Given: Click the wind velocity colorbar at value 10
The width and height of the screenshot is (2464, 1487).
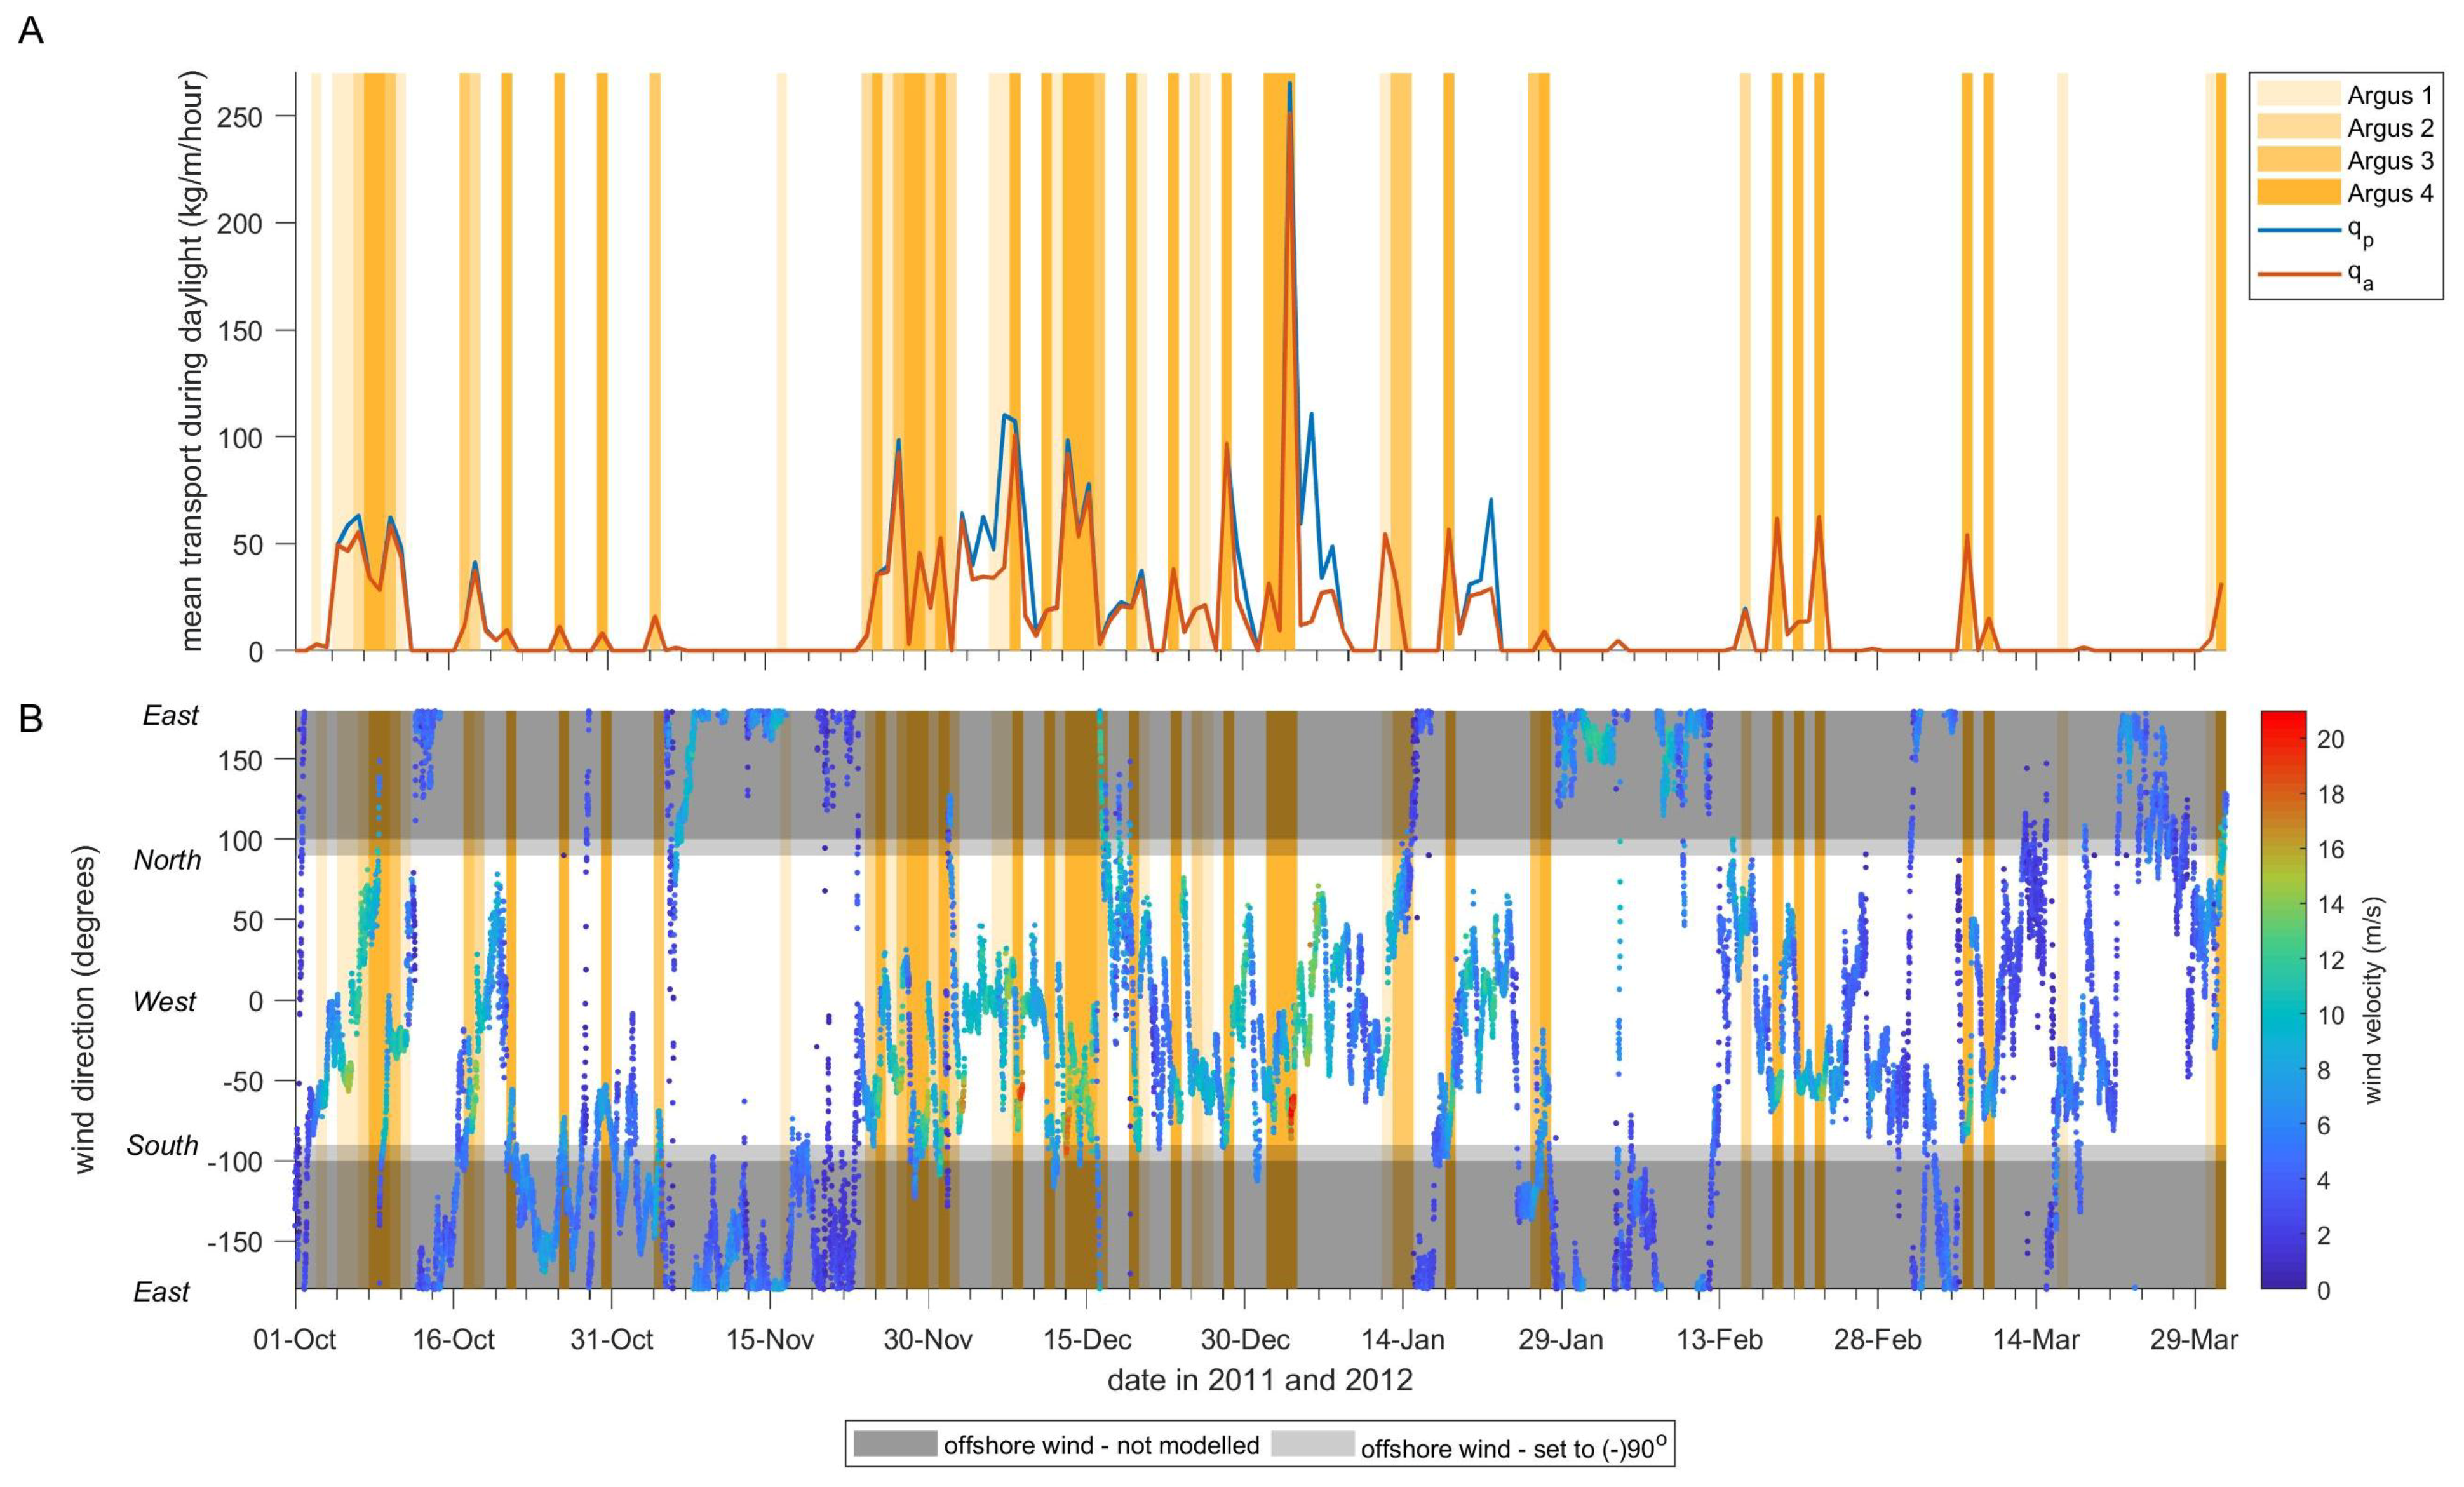Looking at the screenshot, I should 2284,1015.
